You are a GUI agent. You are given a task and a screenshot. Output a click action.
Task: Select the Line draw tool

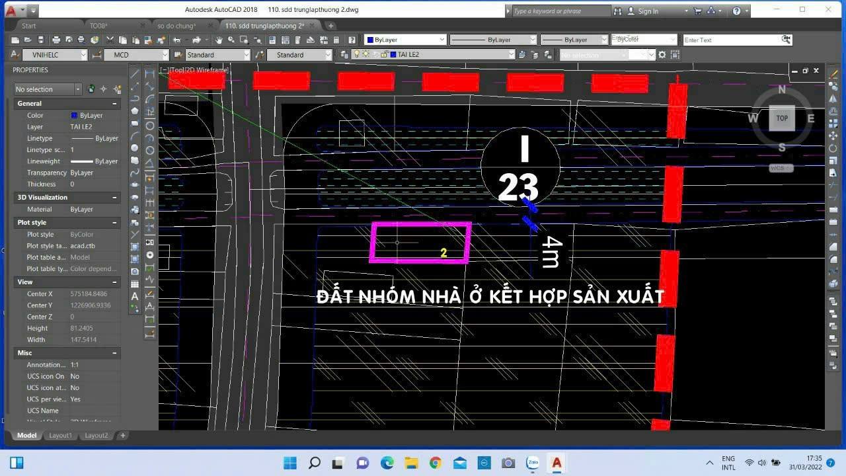click(x=135, y=74)
